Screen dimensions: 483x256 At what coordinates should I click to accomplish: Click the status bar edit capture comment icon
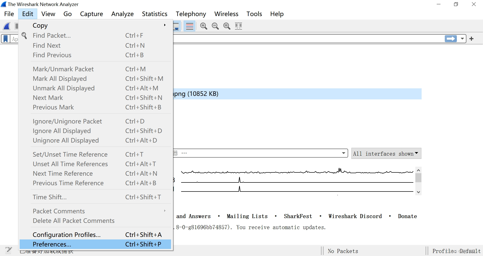click(9, 250)
